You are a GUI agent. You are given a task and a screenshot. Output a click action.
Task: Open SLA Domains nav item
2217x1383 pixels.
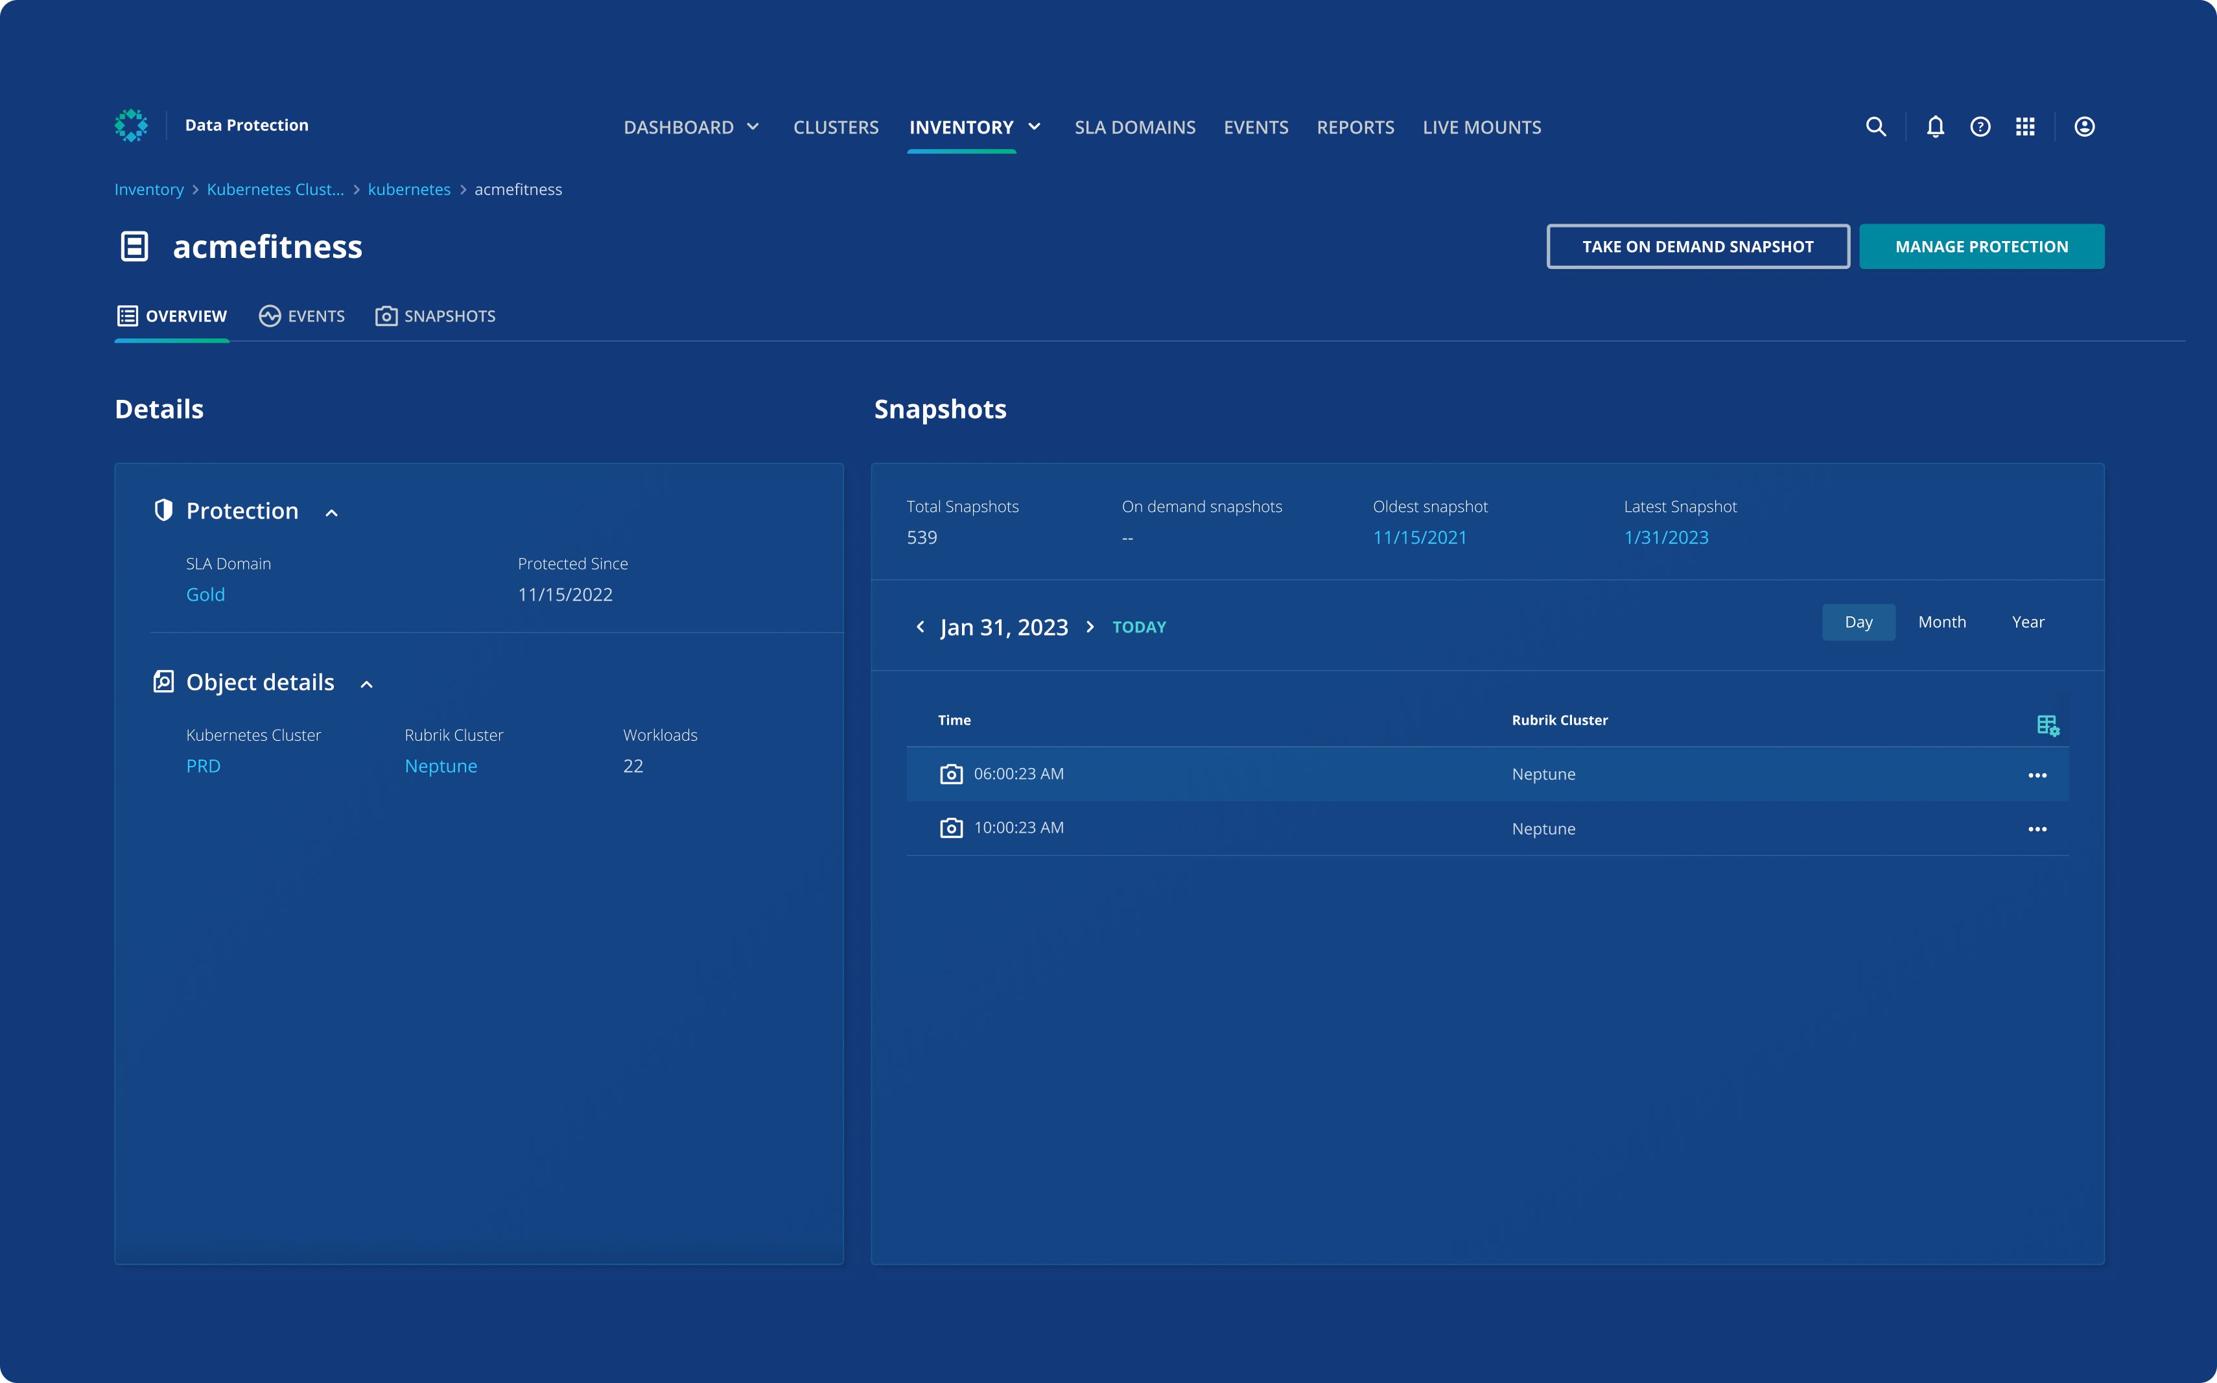click(1134, 127)
